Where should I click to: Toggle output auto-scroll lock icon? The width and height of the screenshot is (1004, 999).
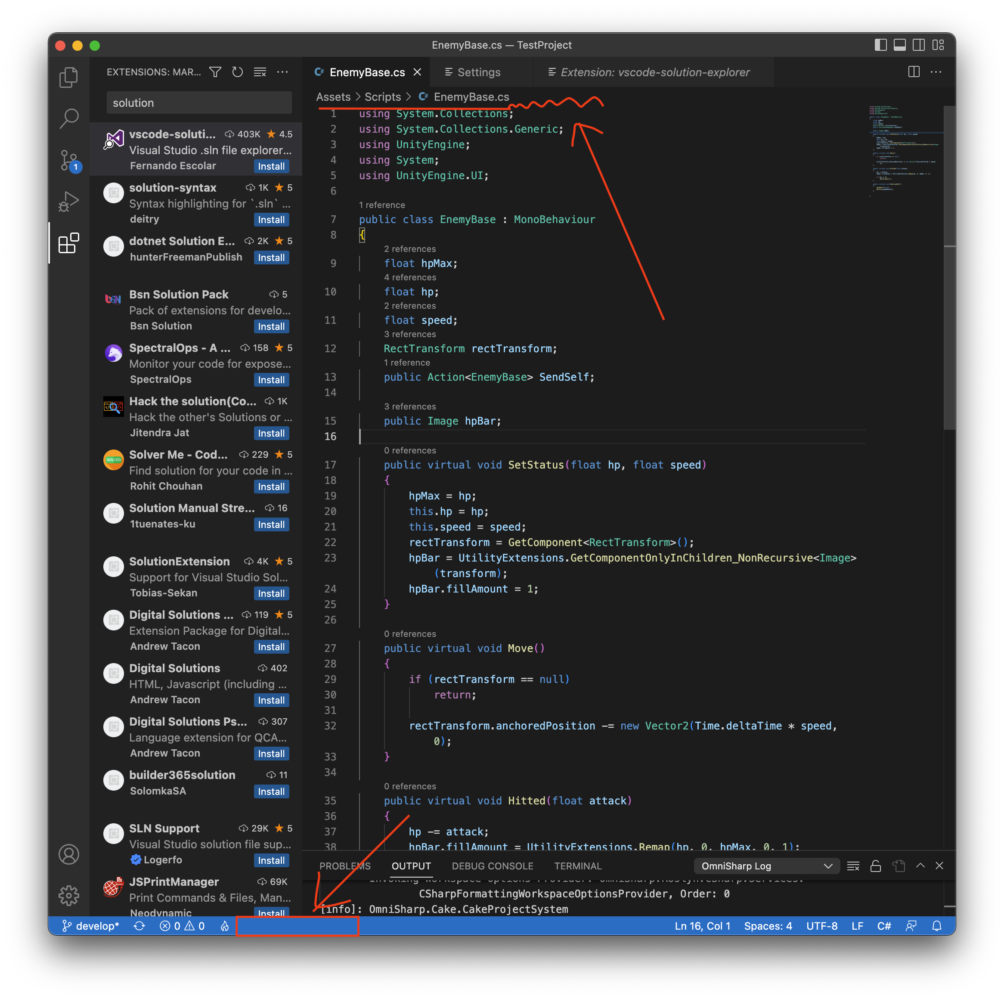876,866
